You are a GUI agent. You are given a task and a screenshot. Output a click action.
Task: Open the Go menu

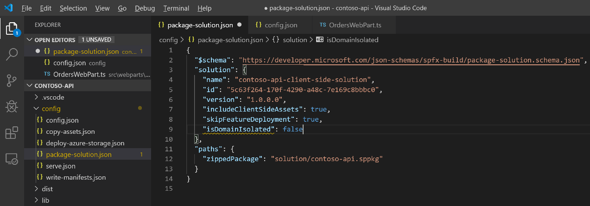tap(122, 8)
